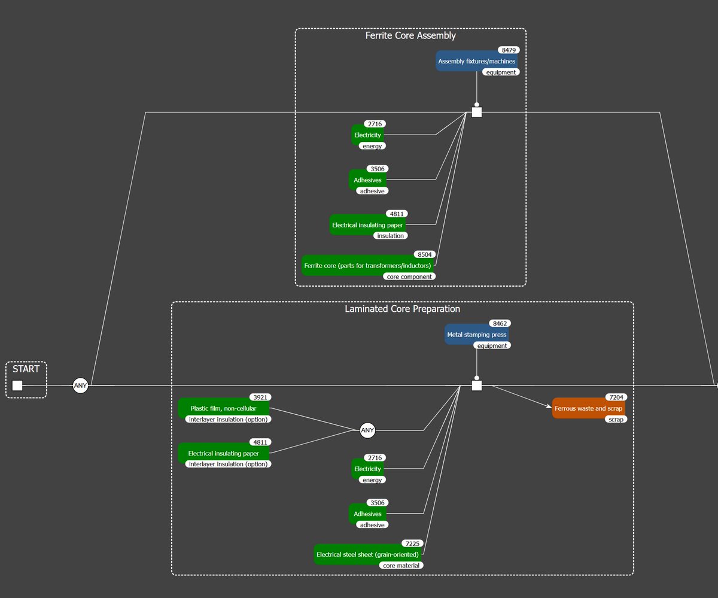Viewport: 718px width, 598px height.
Task: Click the 3506 badge in Ferrite Core Assembly
Action: (x=377, y=169)
